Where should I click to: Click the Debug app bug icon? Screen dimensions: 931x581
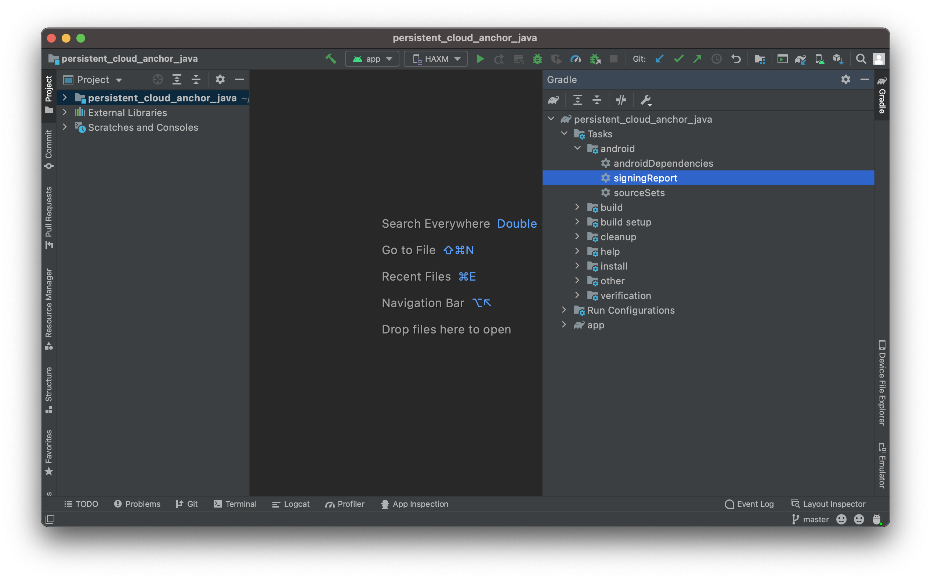(537, 59)
